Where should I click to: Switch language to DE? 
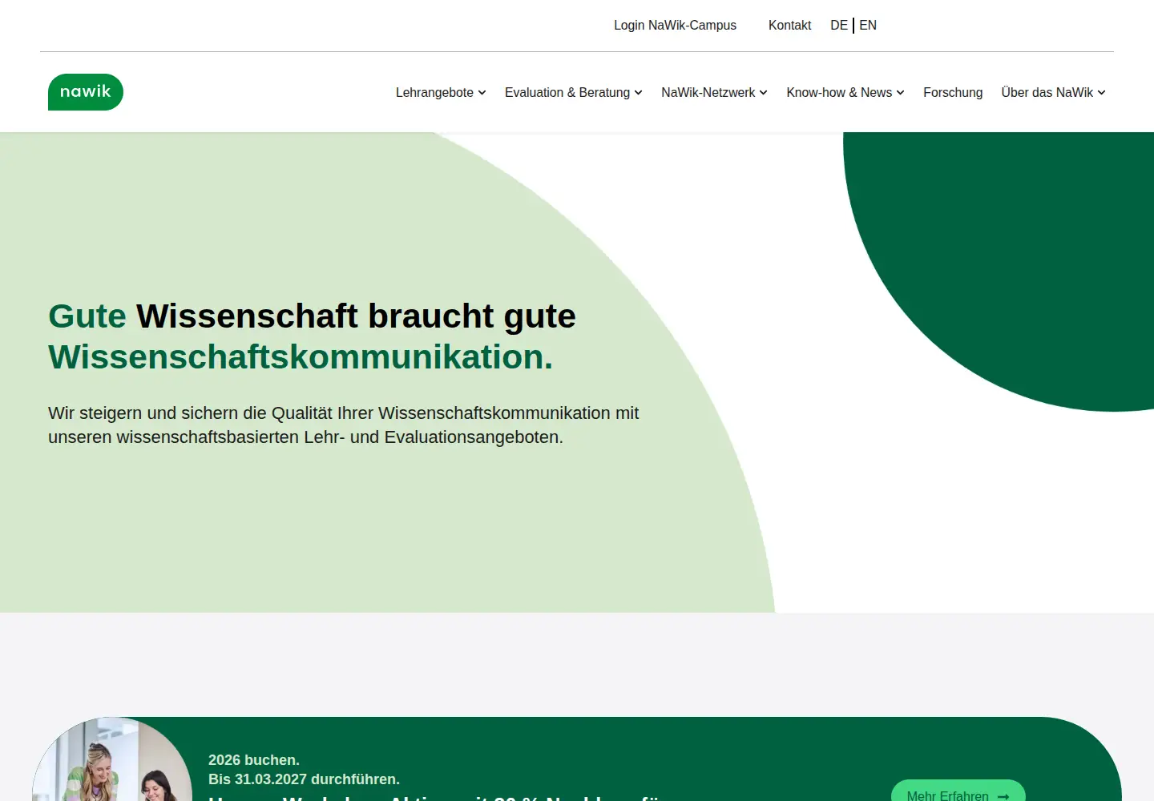click(x=839, y=26)
